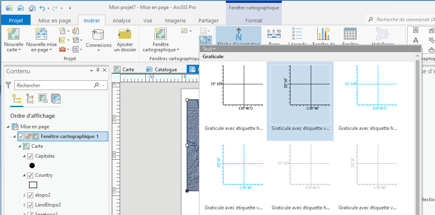This screenshot has height=215, width=435.
Task: Insert a scale bar from the ribbon
Action: pyautogui.click(x=274, y=34)
